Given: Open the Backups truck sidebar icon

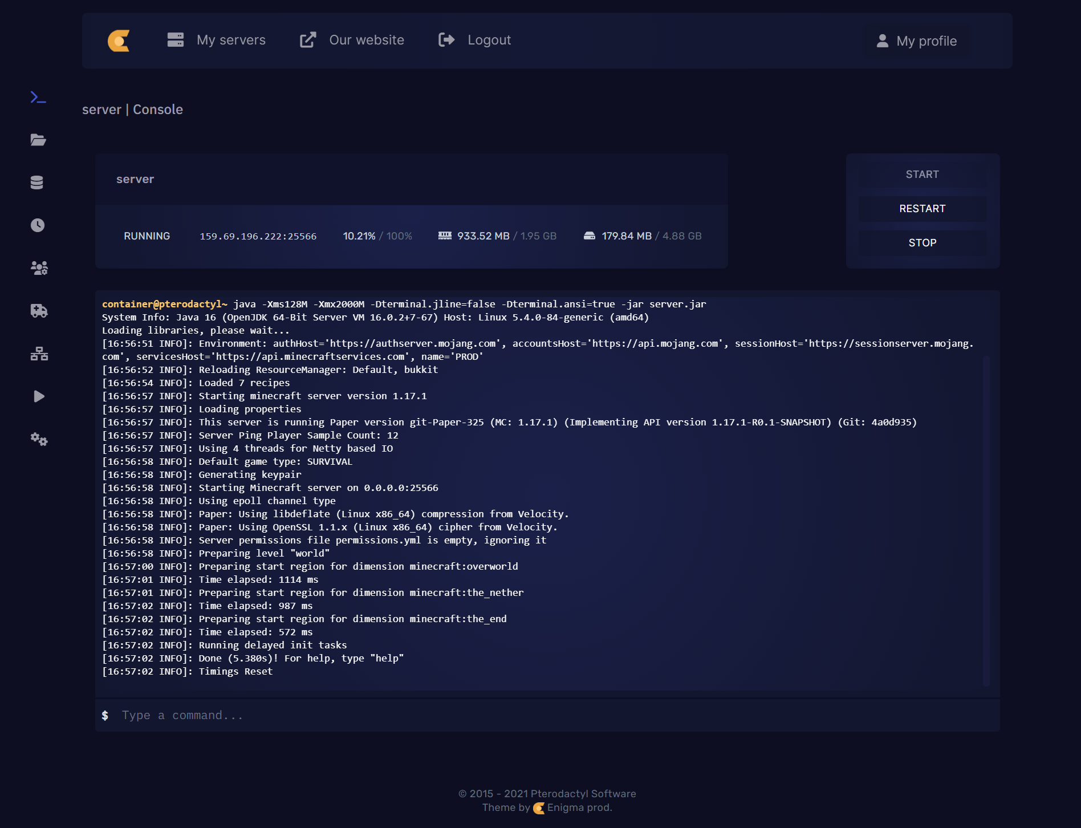Looking at the screenshot, I should (x=39, y=311).
